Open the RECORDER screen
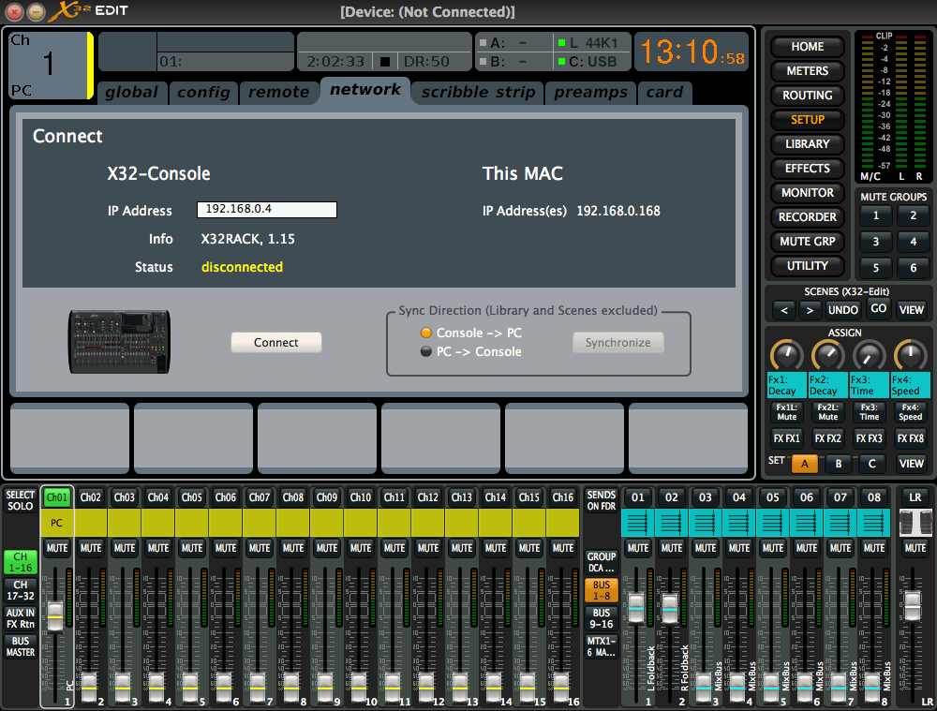 (808, 217)
